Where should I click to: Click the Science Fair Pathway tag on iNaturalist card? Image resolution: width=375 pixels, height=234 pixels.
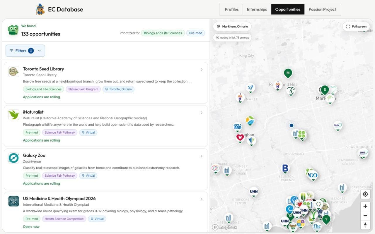[60, 133]
